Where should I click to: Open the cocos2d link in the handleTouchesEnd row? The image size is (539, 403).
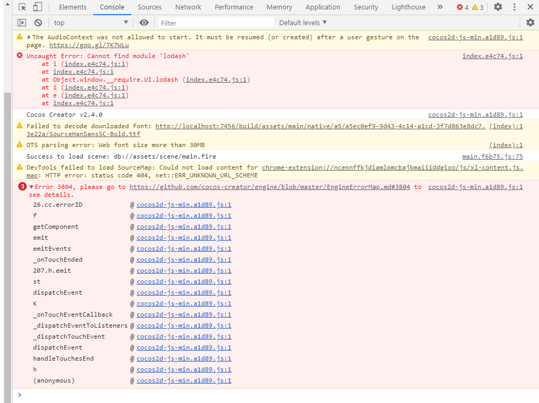click(184, 359)
